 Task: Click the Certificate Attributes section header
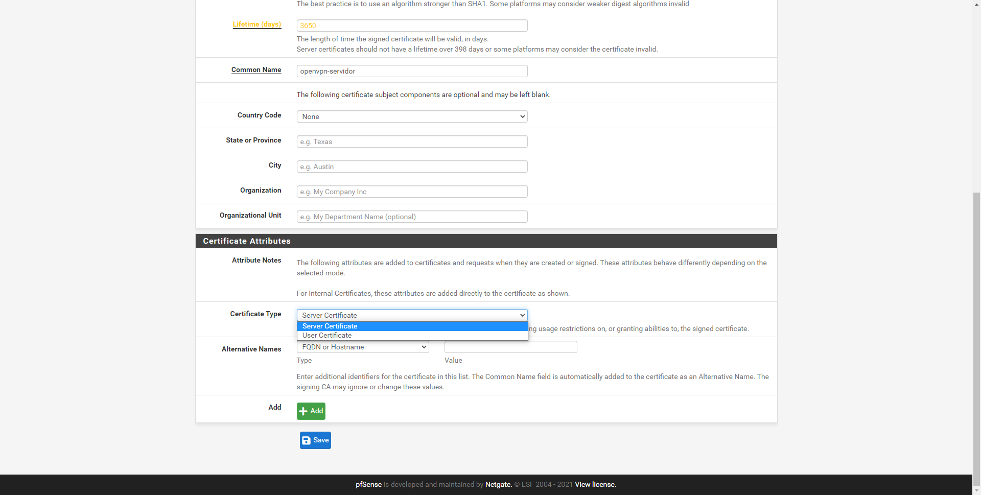tap(486, 241)
